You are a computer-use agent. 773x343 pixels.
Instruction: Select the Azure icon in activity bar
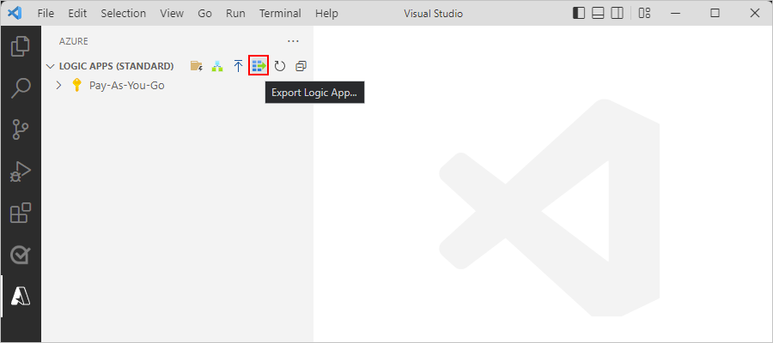[x=21, y=297]
